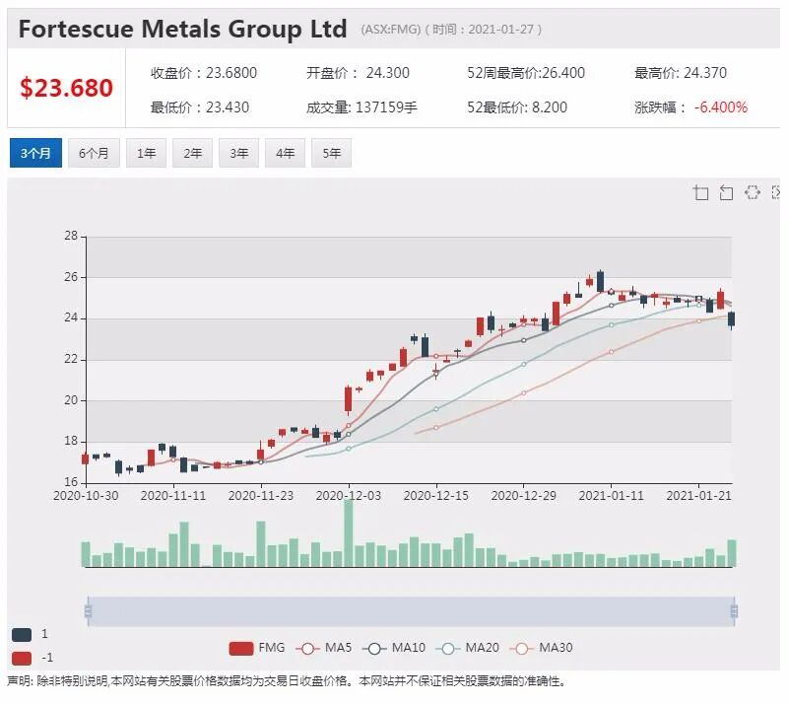788x705 pixels.
Task: Click the 最高价: 24.370 value
Action: coord(681,73)
